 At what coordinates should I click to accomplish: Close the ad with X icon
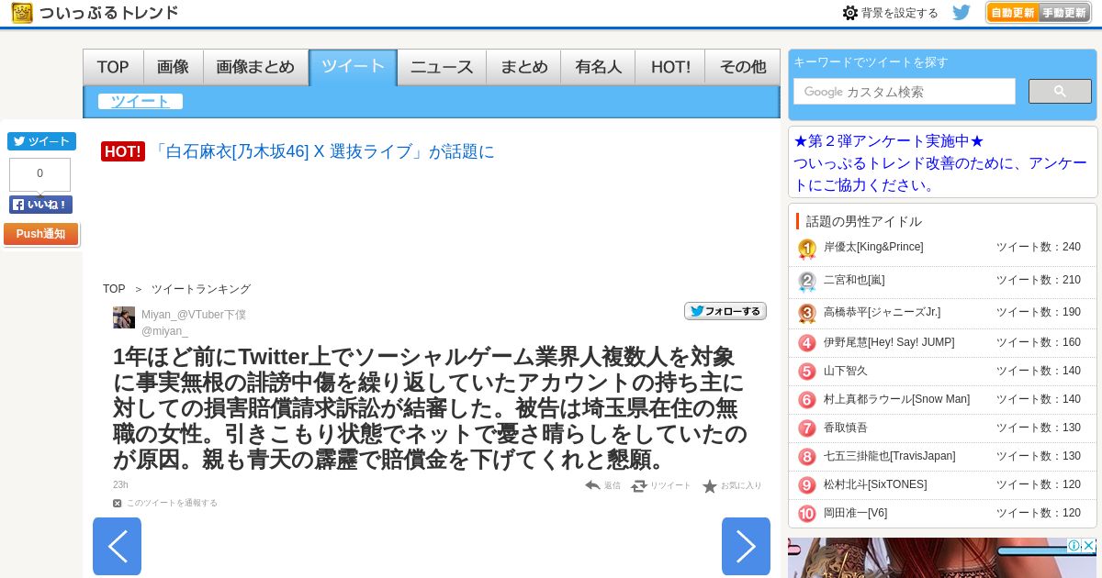coord(1089,546)
